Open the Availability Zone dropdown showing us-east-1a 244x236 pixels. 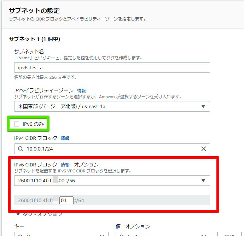tap(112, 106)
